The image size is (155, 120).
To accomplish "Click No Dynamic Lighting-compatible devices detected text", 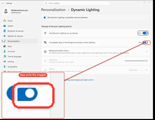I will pyautogui.click(x=68, y=17).
